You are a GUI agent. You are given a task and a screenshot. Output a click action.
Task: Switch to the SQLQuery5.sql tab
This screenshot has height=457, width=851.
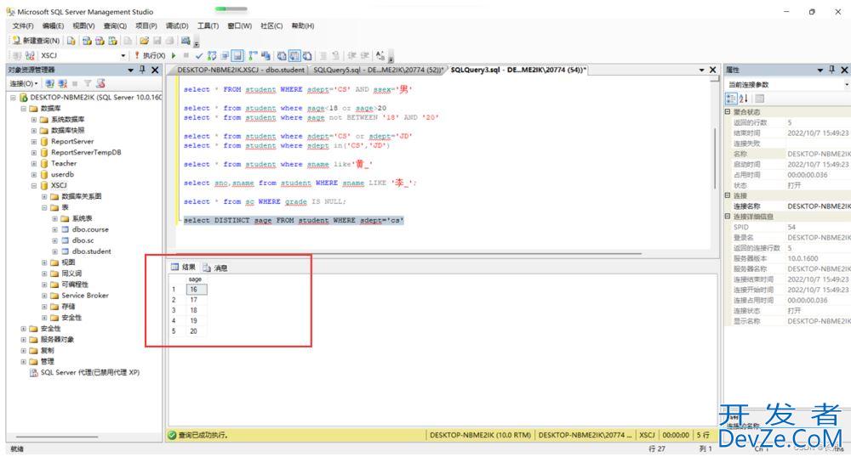click(377, 70)
